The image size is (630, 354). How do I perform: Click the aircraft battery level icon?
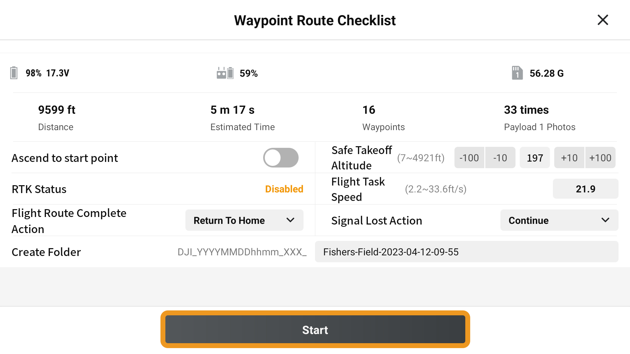click(14, 73)
